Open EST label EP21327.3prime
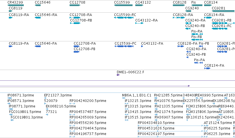Screen dimensions: 235x138 pos(58,95)
